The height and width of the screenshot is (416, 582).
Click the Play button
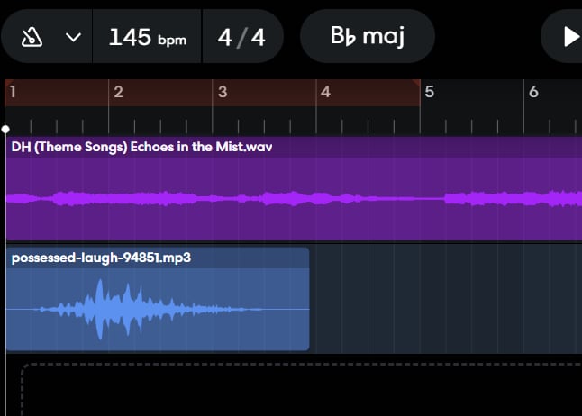point(571,37)
